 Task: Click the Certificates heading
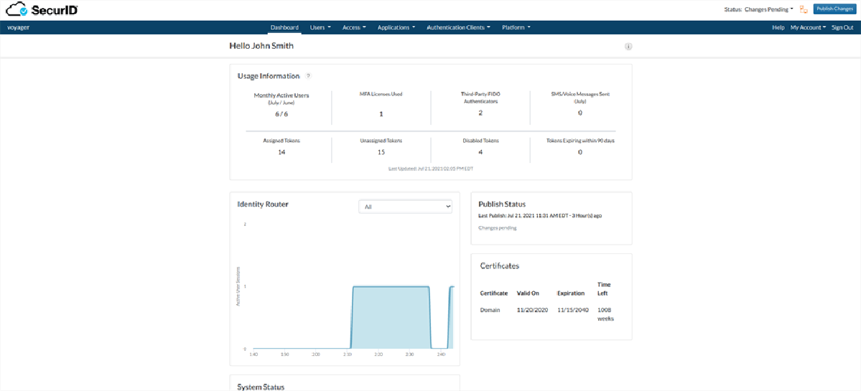(500, 266)
